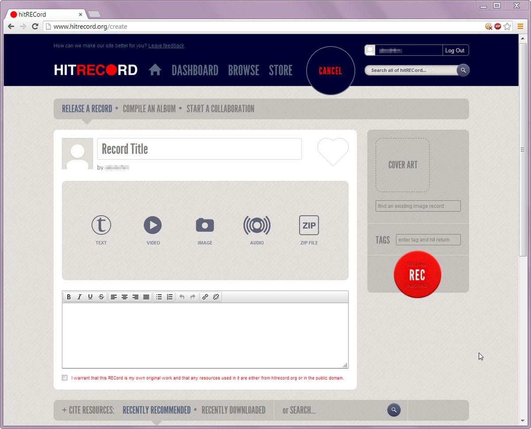Image resolution: width=531 pixels, height=429 pixels.
Task: Open the Browse navigation item
Action: 243,70
